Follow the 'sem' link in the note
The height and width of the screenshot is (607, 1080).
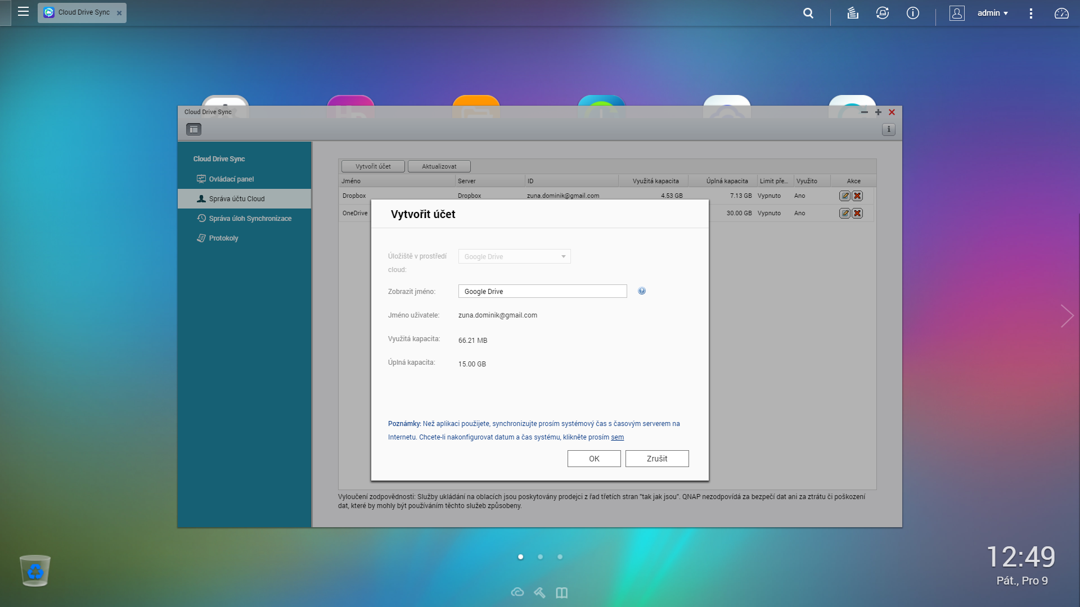617,437
